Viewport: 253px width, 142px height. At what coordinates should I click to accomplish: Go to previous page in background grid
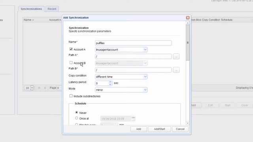(x=45, y=88)
